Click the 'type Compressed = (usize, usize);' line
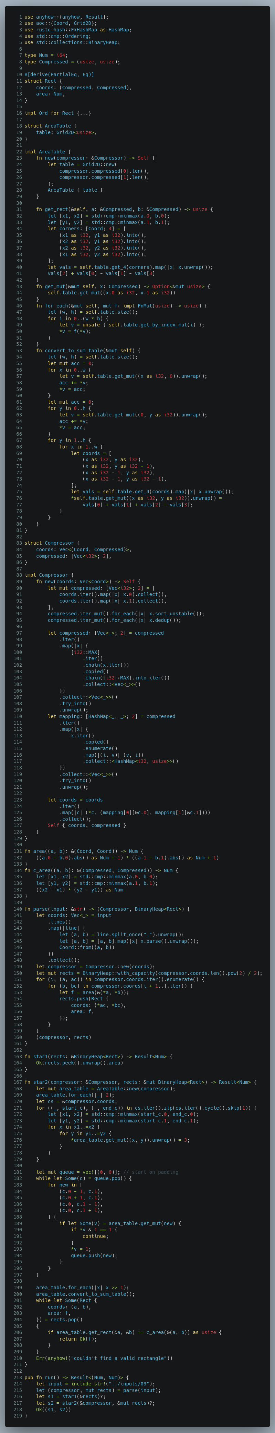This screenshot has height=1433, width=275. tap(72, 62)
